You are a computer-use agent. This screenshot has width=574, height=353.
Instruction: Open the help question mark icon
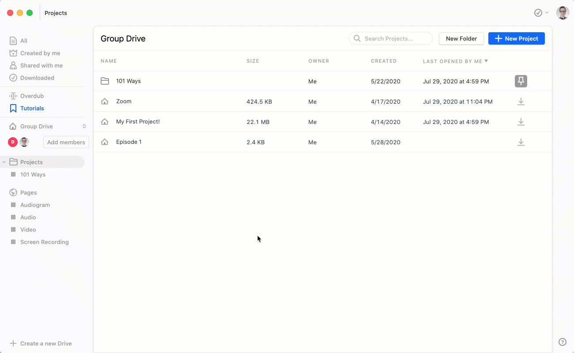point(563,342)
